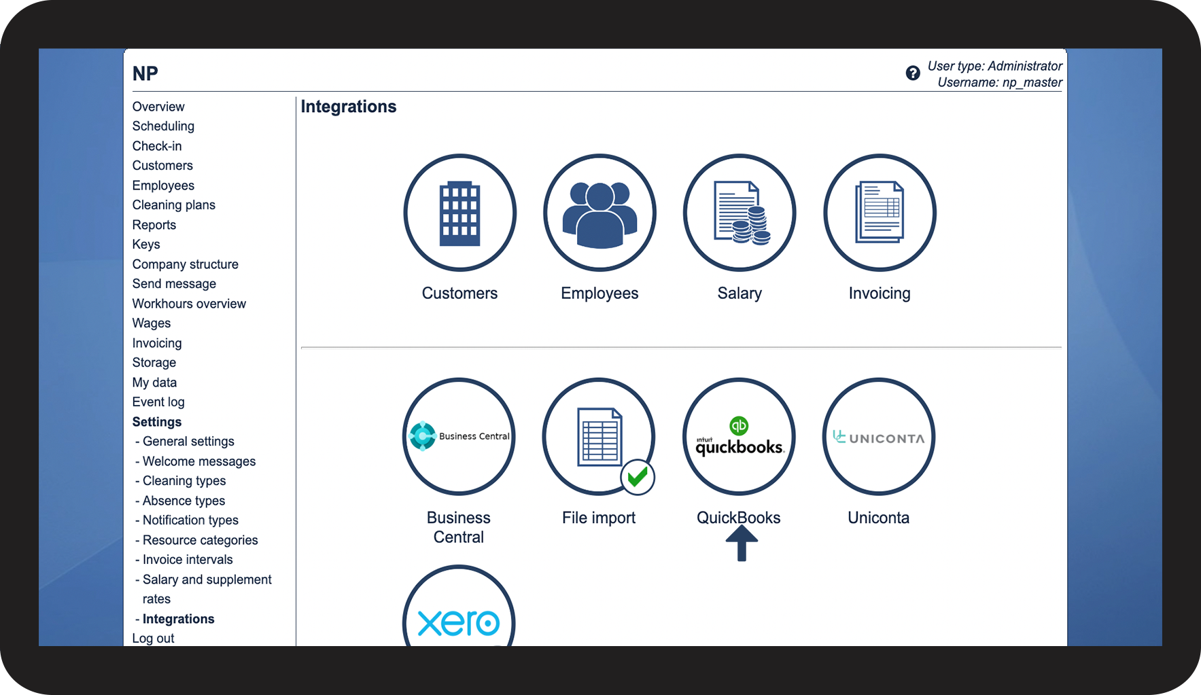Open General settings submenu item
The image size is (1201, 695).
point(188,442)
